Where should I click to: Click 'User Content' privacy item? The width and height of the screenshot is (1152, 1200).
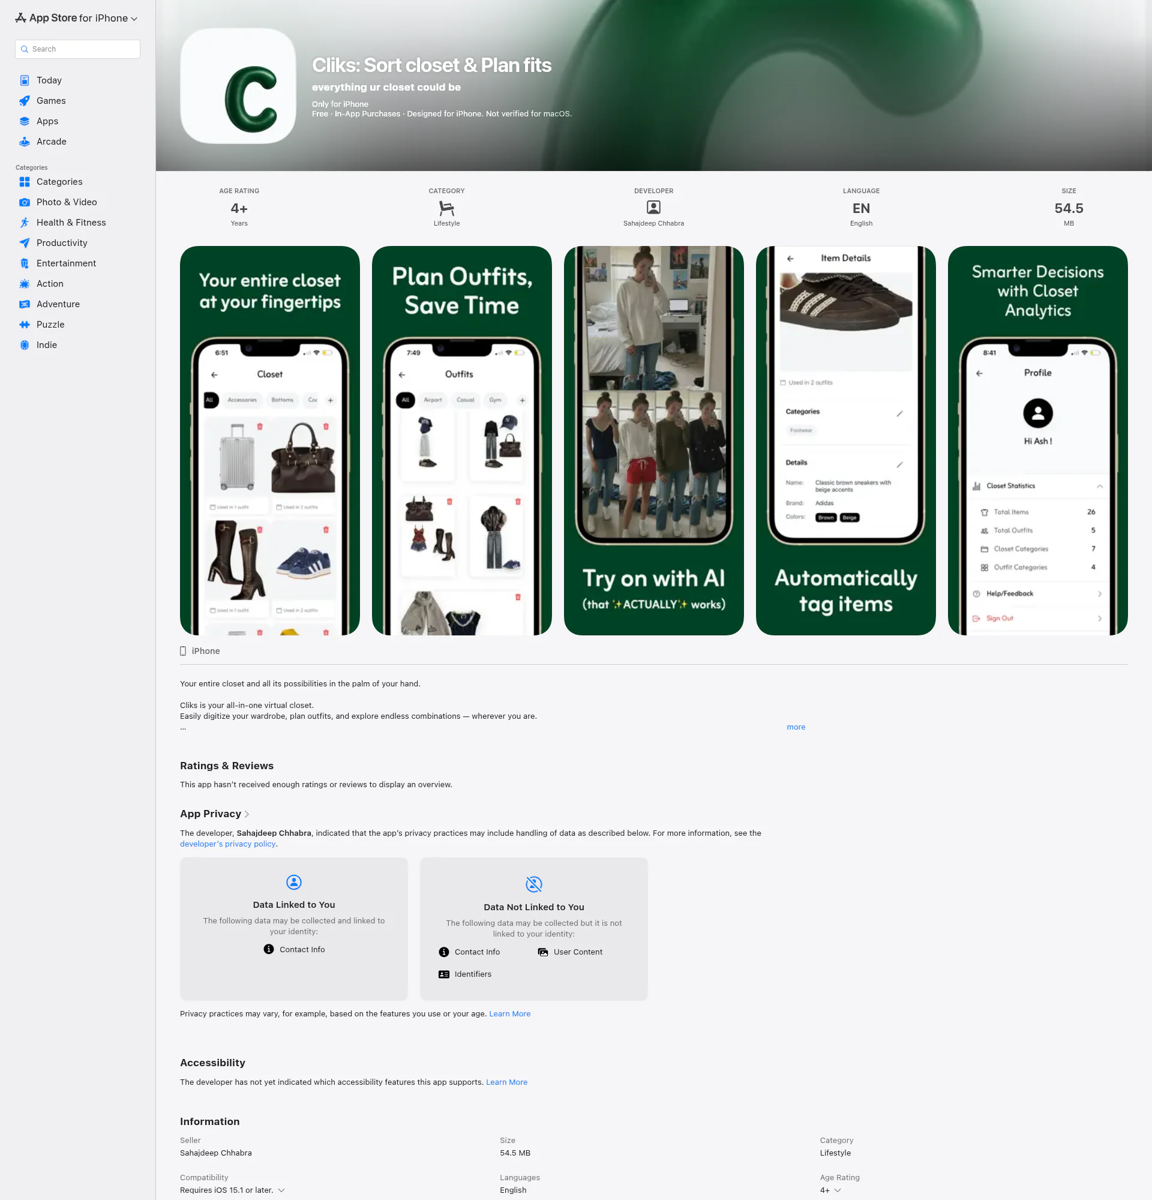pyautogui.click(x=570, y=952)
